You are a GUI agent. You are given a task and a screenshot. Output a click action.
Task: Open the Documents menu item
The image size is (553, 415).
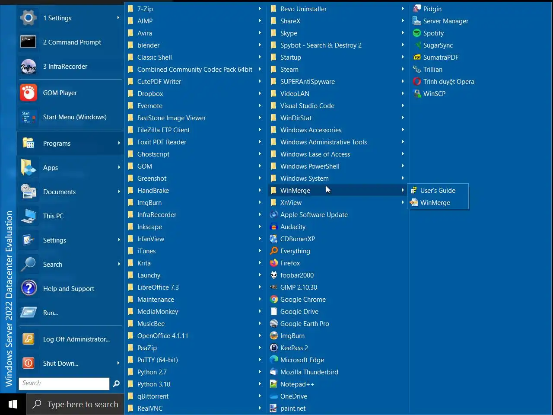tap(70, 192)
